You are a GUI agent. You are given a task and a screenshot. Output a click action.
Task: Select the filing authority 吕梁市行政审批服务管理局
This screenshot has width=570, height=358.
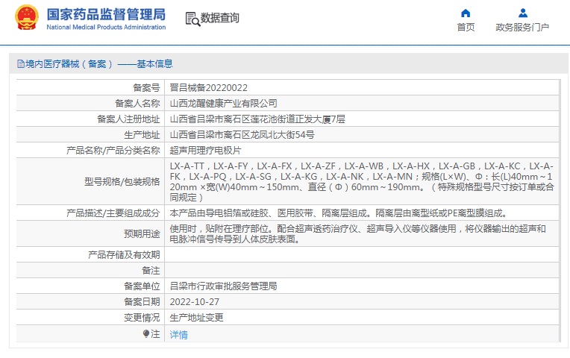[223, 286]
